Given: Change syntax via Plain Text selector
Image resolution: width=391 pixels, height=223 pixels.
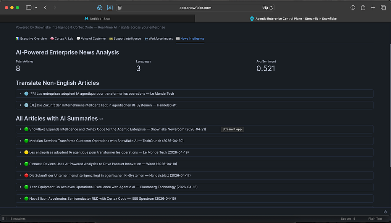Looking at the screenshot, I should [x=375, y=219].
